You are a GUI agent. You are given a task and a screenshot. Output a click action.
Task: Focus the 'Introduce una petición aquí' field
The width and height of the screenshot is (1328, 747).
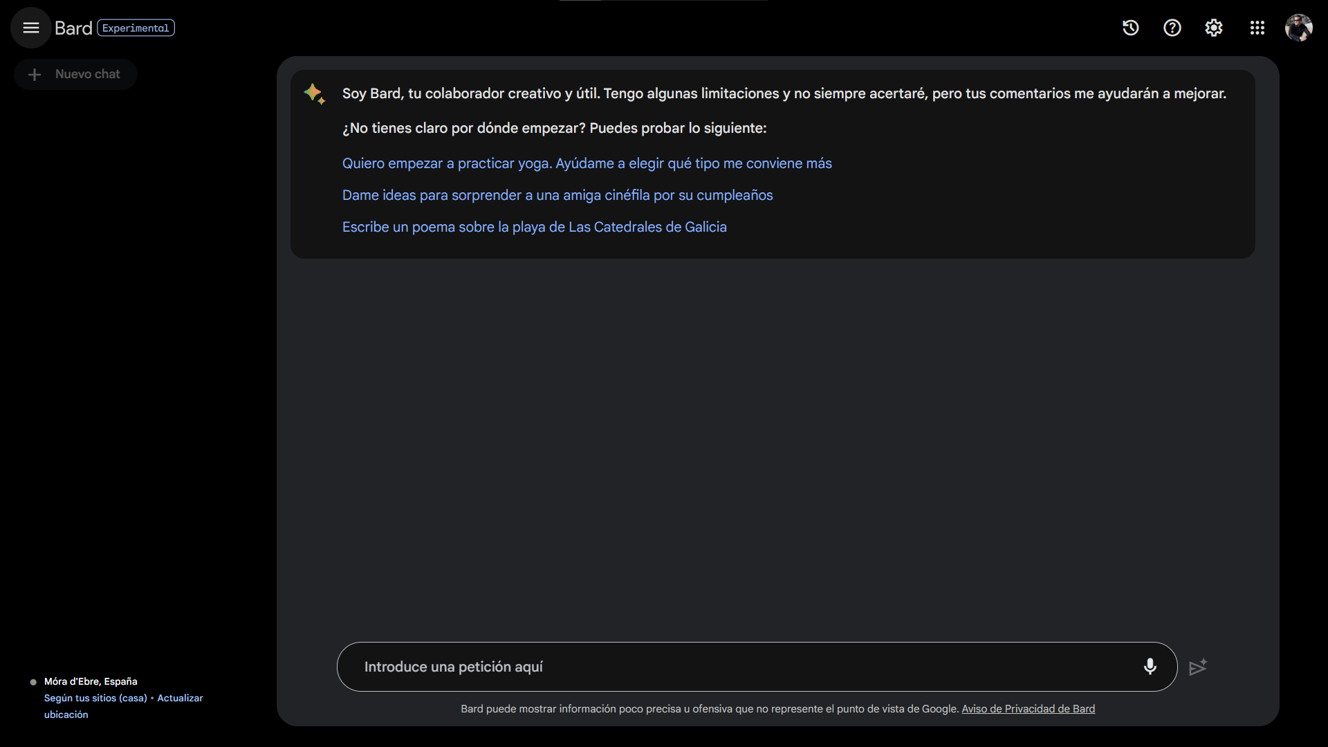757,667
